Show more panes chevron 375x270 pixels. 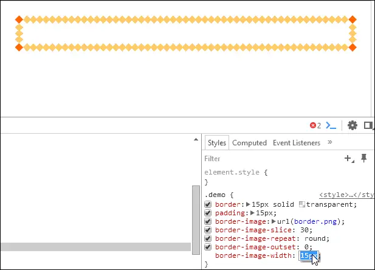pyautogui.click(x=330, y=142)
